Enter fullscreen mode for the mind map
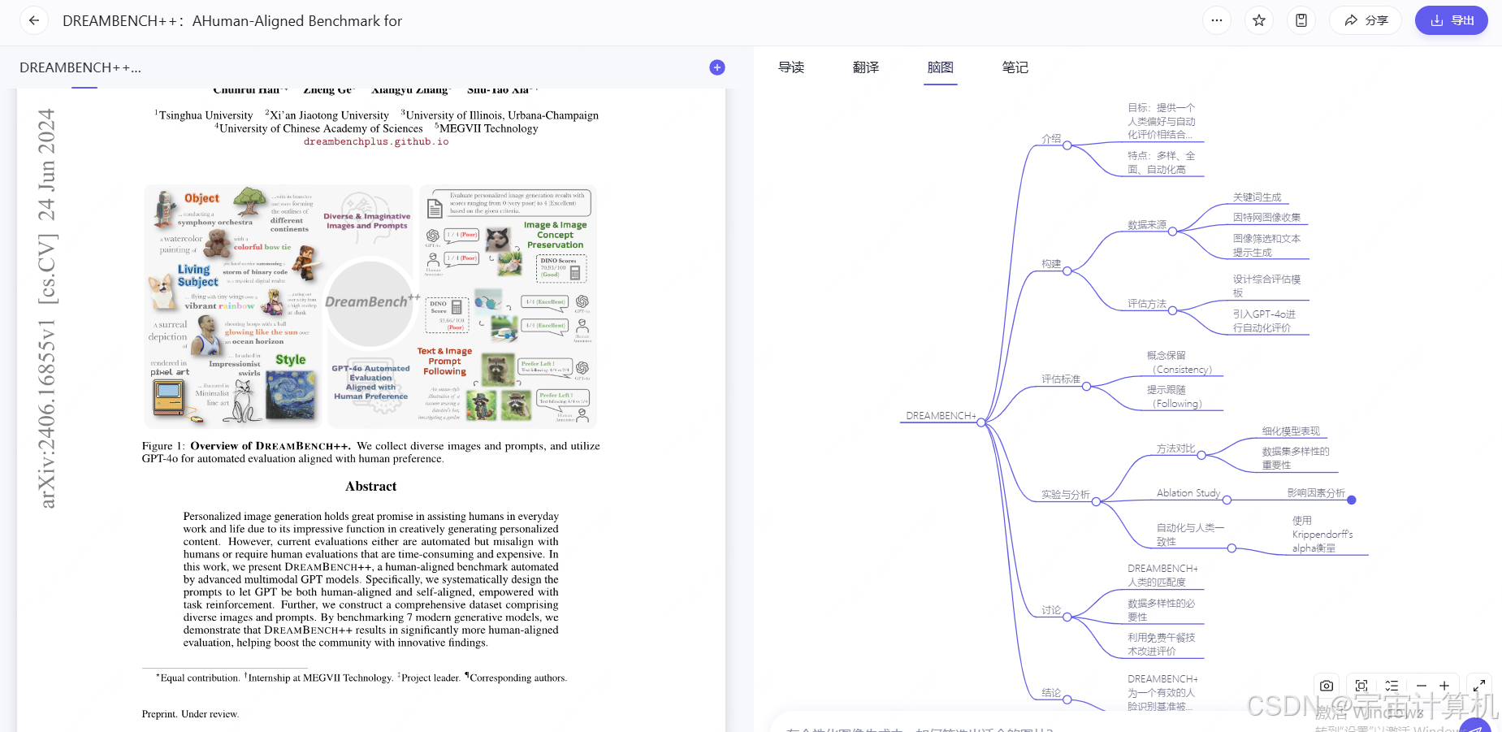Image resolution: width=1502 pixels, height=732 pixels. tap(1479, 686)
